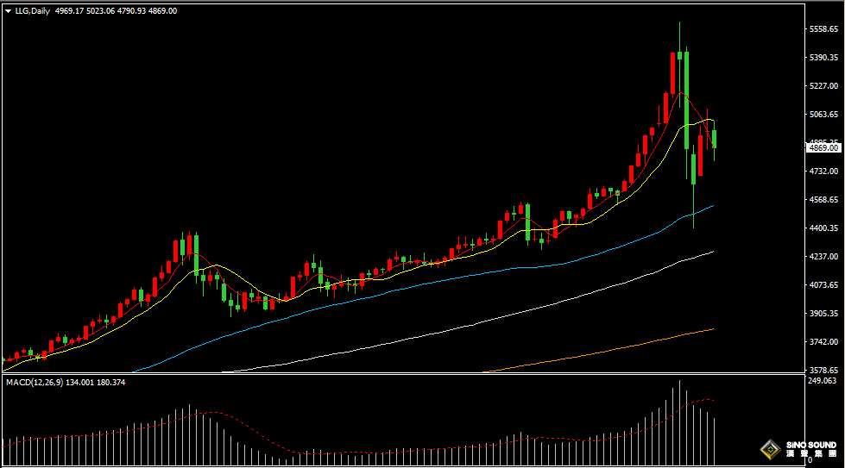
Task: Select the MACD(12,26,9) indicator label
Action: tap(31, 382)
